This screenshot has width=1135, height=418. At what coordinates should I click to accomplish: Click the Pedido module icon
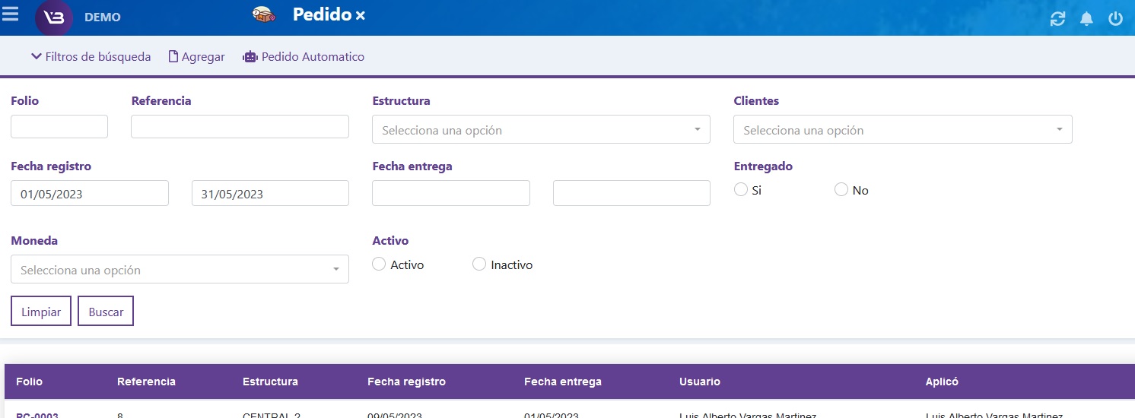(264, 15)
